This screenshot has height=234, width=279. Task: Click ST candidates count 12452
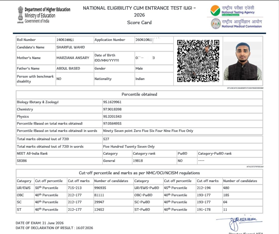(x=99, y=210)
